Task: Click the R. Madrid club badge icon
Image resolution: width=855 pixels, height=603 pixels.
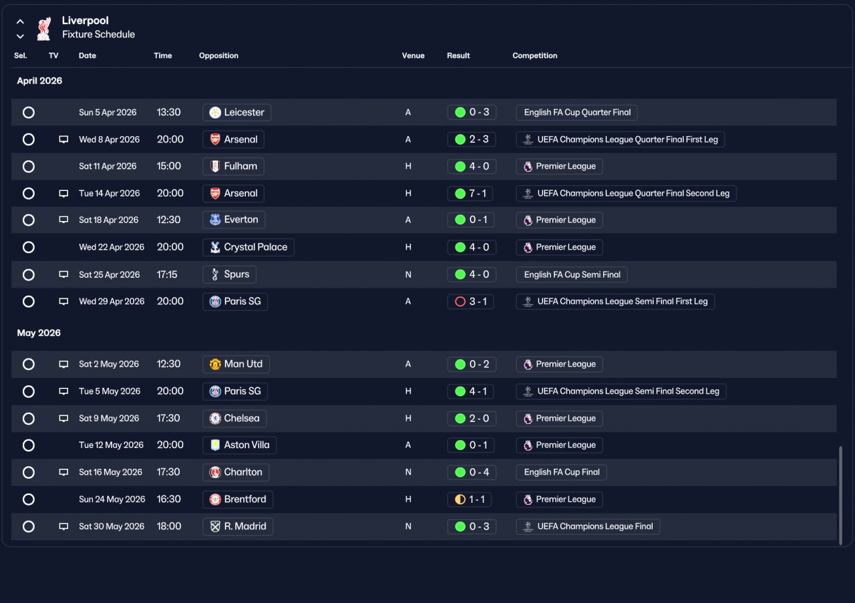Action: pyautogui.click(x=215, y=526)
